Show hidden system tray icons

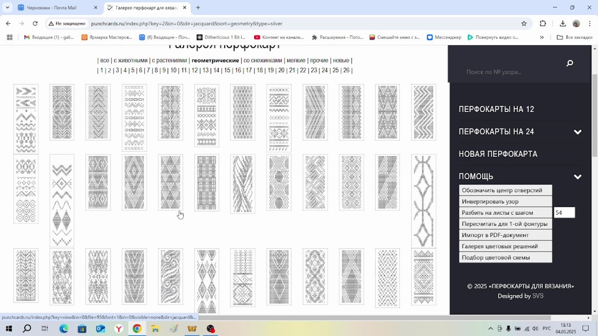click(491, 329)
